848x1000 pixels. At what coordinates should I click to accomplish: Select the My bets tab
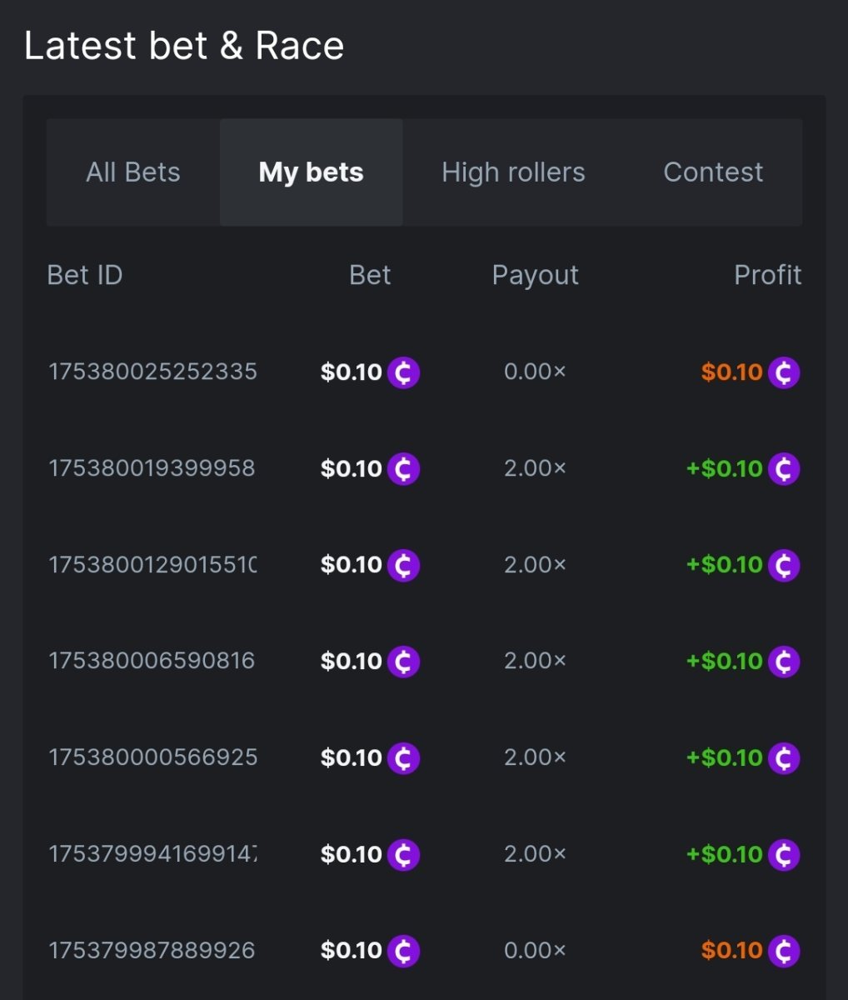311,172
